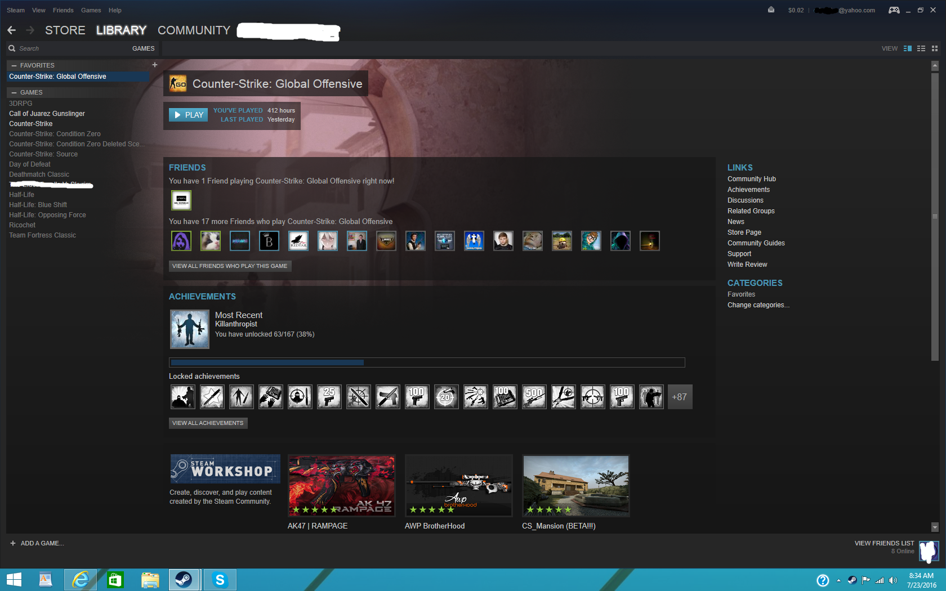
Task: Open the account dropdown ending @yahoo.com
Action: pyautogui.click(x=845, y=10)
